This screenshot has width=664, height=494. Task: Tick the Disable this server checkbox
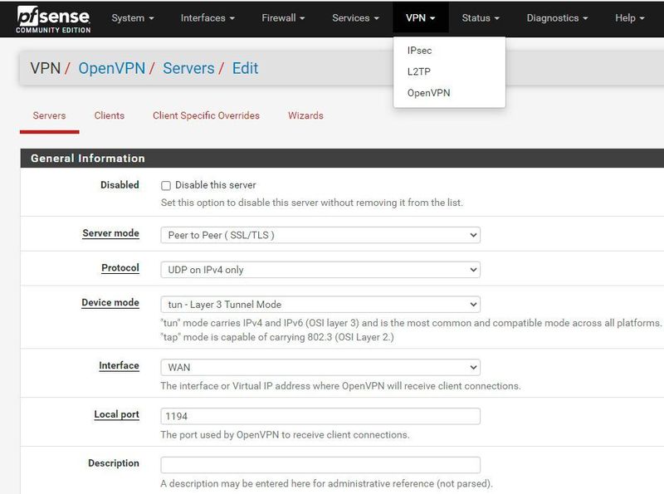point(166,186)
